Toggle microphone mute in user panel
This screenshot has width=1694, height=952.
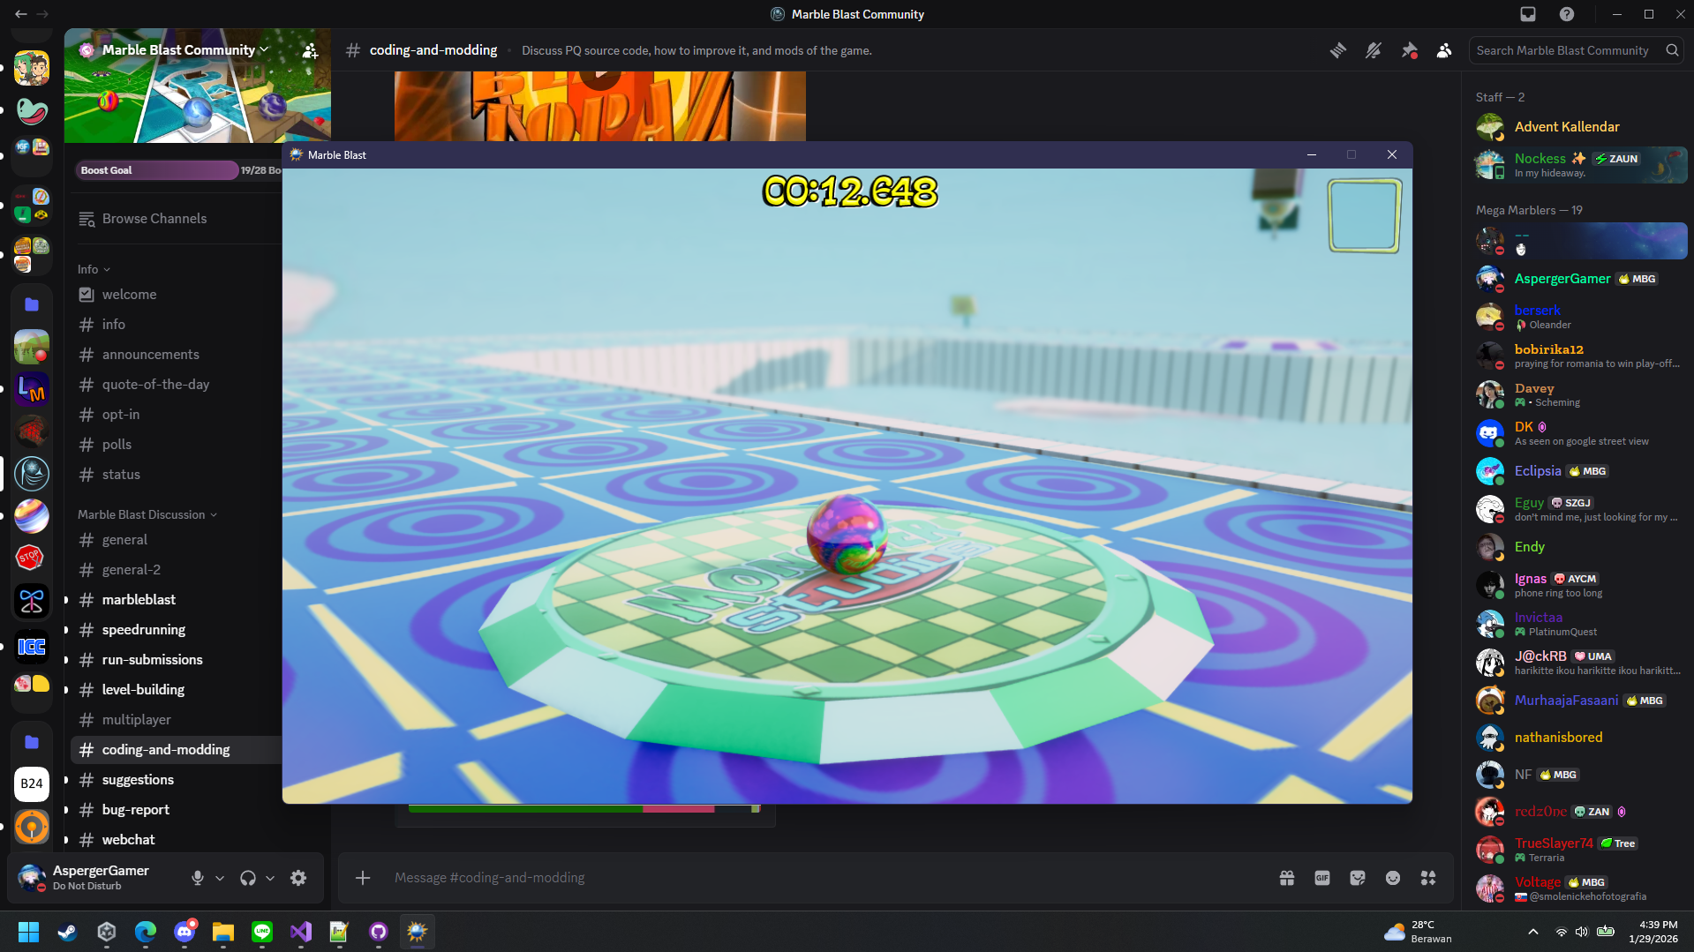(x=198, y=878)
